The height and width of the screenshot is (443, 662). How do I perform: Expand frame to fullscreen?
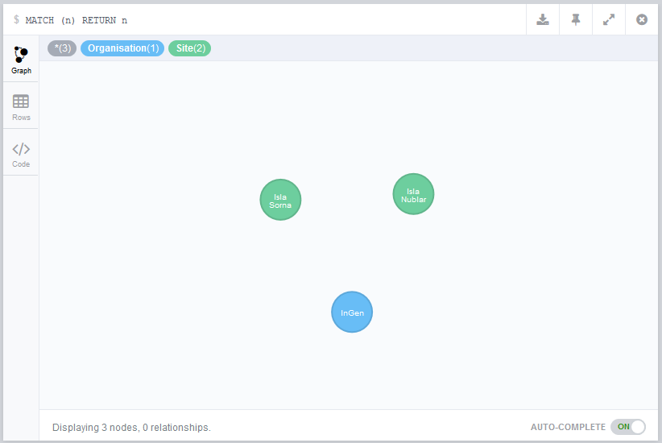point(608,19)
